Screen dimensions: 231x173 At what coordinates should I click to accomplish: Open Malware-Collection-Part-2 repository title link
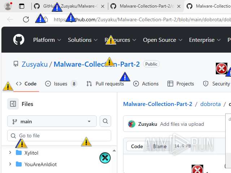(x=97, y=64)
